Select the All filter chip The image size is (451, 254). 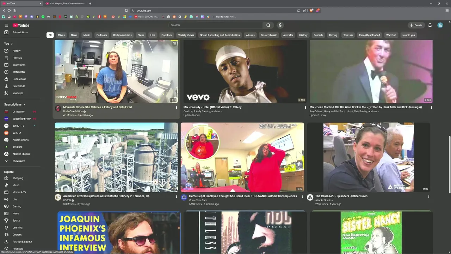pyautogui.click(x=50, y=35)
